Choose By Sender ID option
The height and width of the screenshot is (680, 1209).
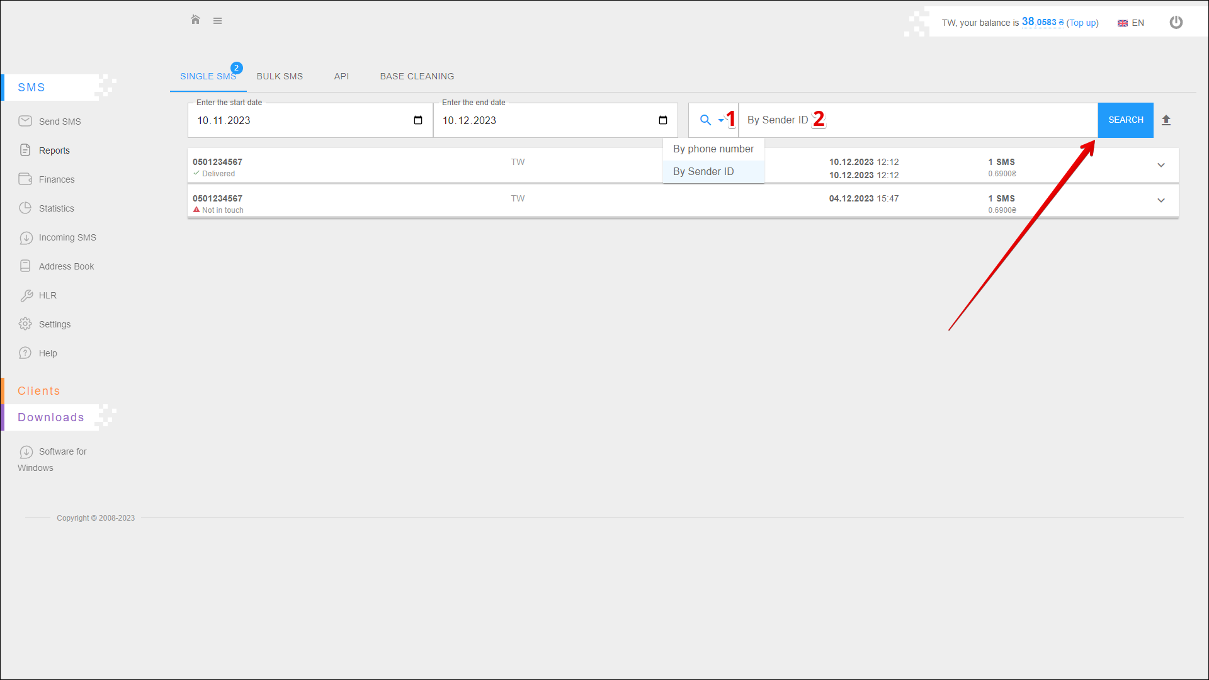pos(703,172)
